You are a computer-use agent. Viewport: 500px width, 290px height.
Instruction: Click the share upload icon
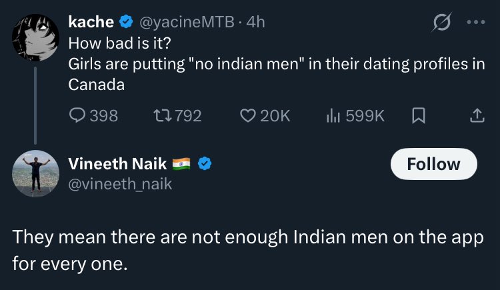477,115
